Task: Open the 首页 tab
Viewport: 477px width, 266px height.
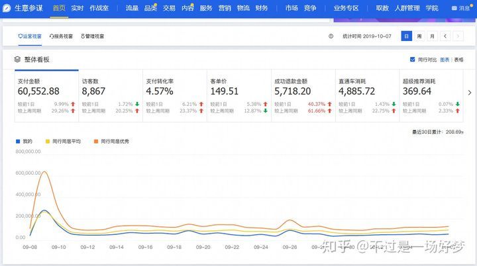Action: coord(59,8)
